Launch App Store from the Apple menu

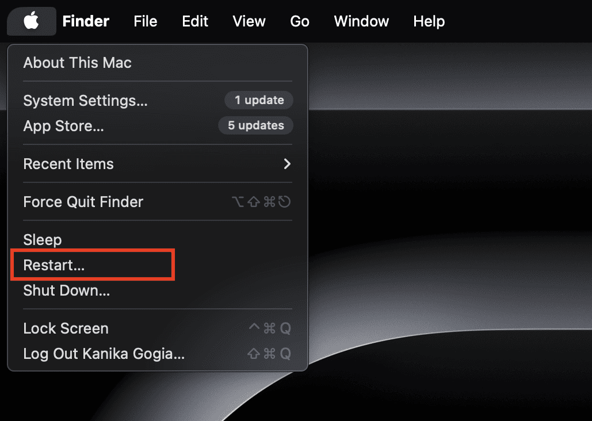click(64, 126)
